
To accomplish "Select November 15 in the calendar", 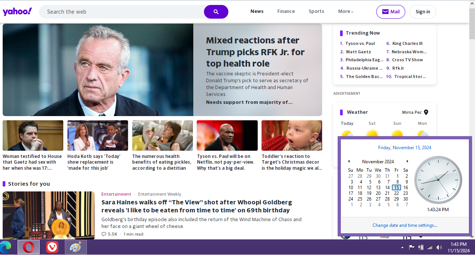I will click(x=396, y=188).
